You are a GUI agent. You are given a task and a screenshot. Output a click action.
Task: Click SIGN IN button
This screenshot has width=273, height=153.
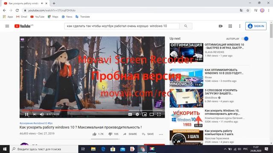256,26
